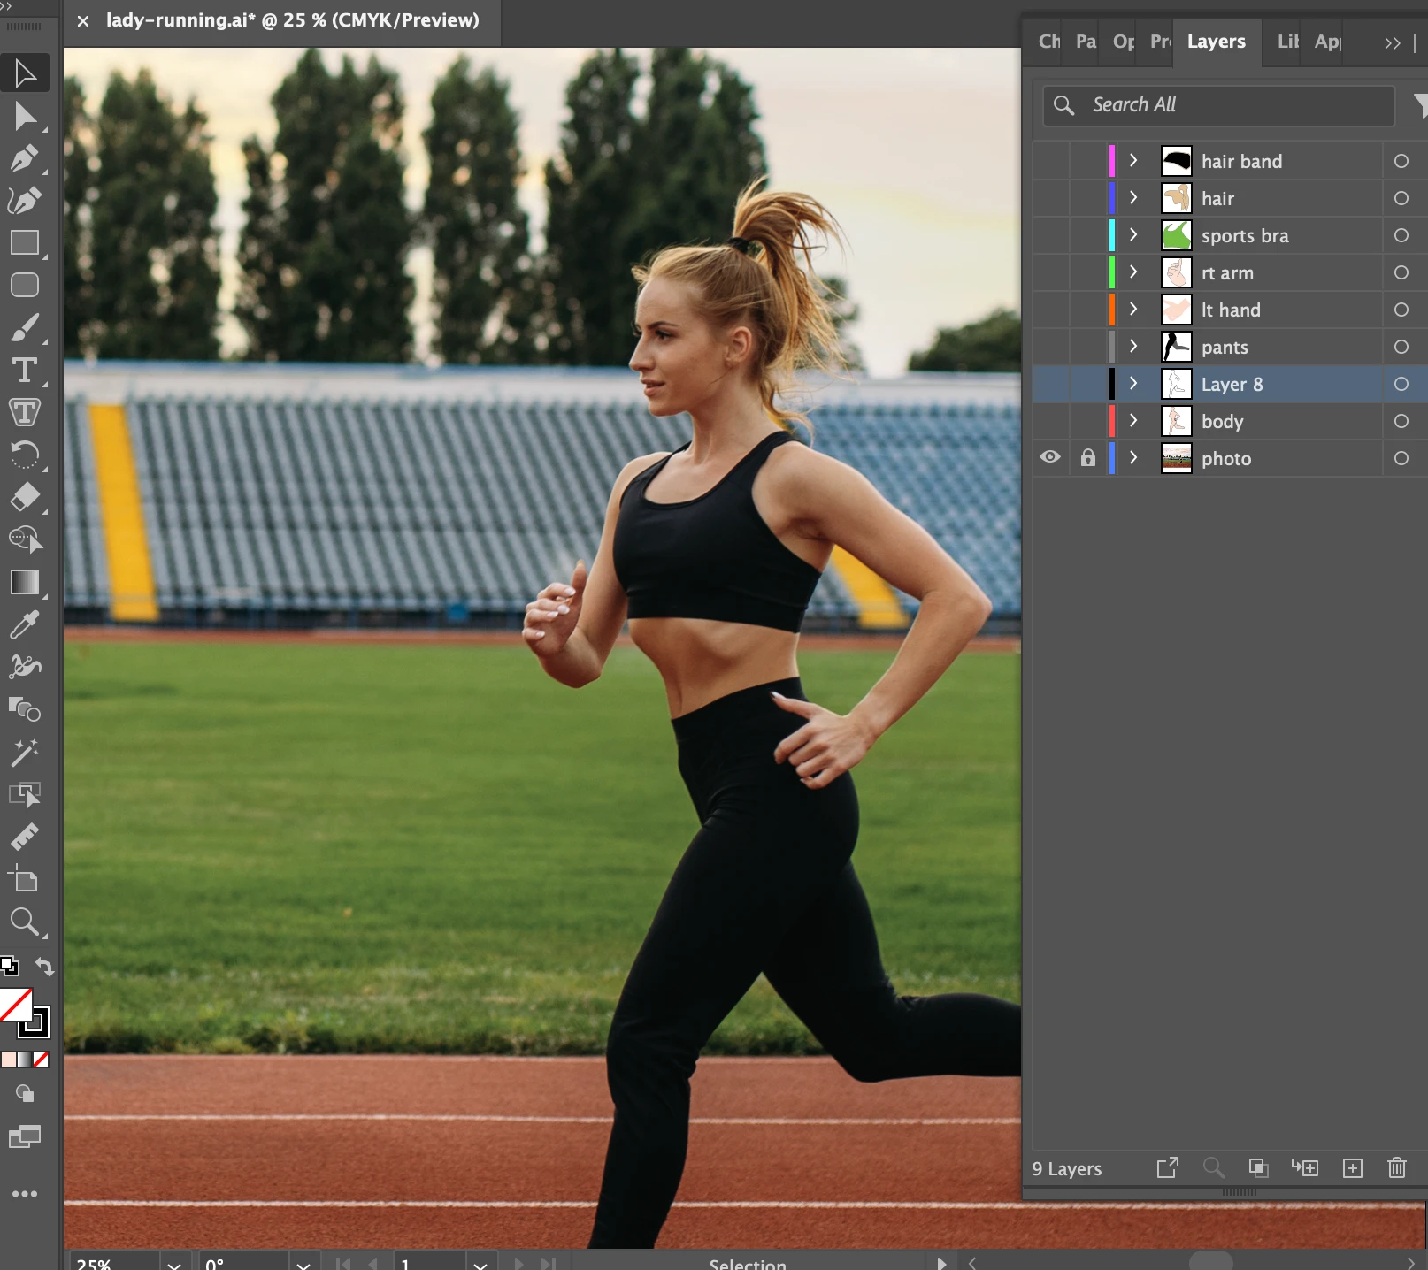
Task: Click target circle for rt arm layer
Action: (1401, 272)
